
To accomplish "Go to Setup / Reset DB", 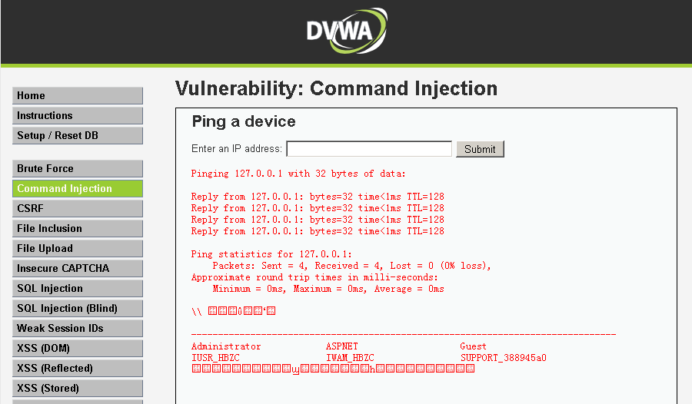I will [77, 136].
